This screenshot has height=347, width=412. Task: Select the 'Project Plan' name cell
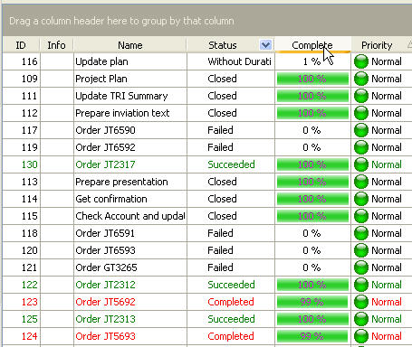(130, 79)
